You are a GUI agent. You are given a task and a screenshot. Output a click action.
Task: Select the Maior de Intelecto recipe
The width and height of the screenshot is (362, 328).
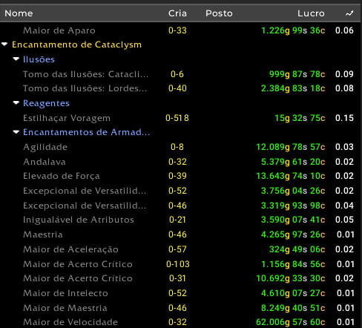coord(181,293)
